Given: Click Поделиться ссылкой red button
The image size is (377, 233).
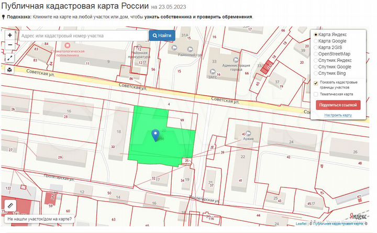Looking at the screenshot, I should click(x=338, y=105).
